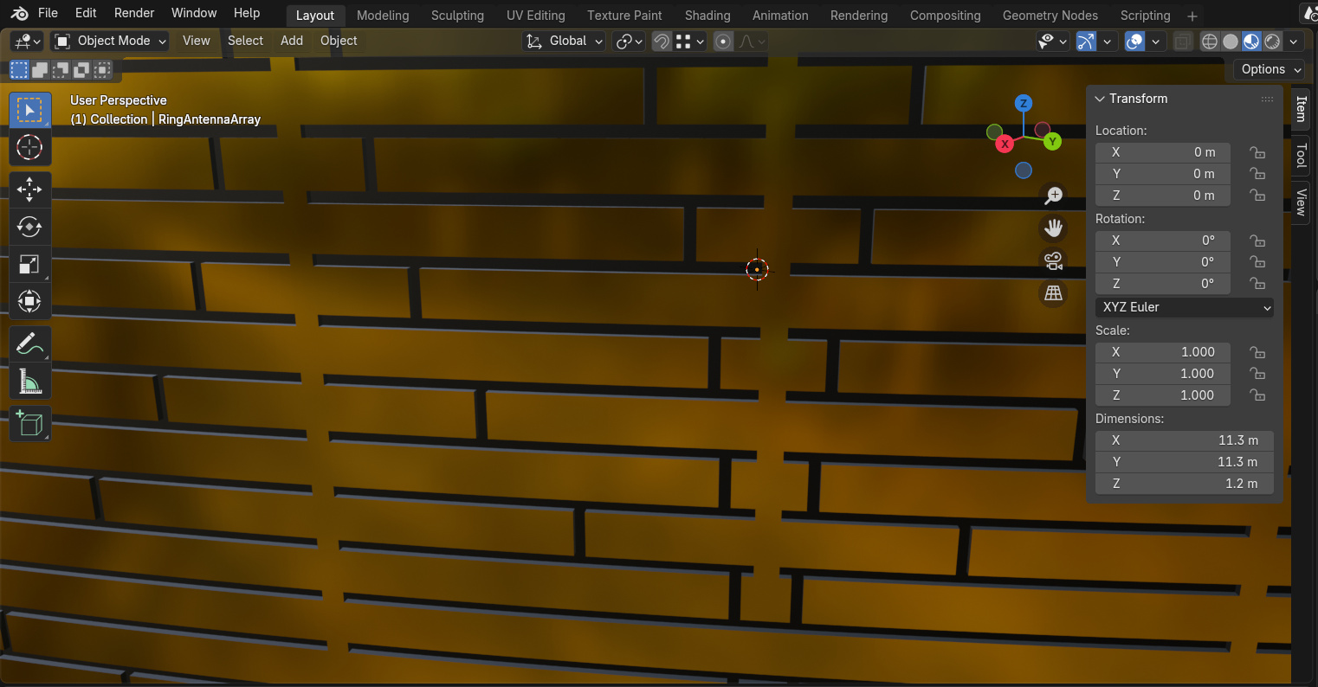Open the Options dropdown in the viewport

click(1268, 69)
